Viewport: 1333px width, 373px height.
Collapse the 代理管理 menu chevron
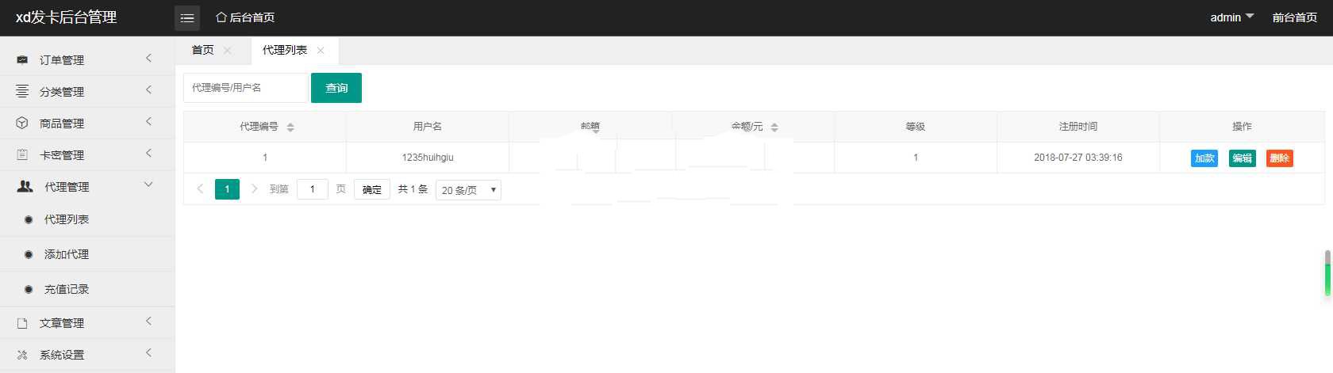tap(148, 185)
